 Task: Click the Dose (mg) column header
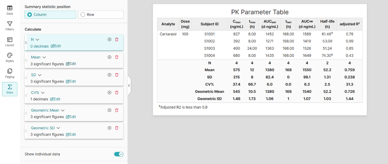(x=185, y=24)
